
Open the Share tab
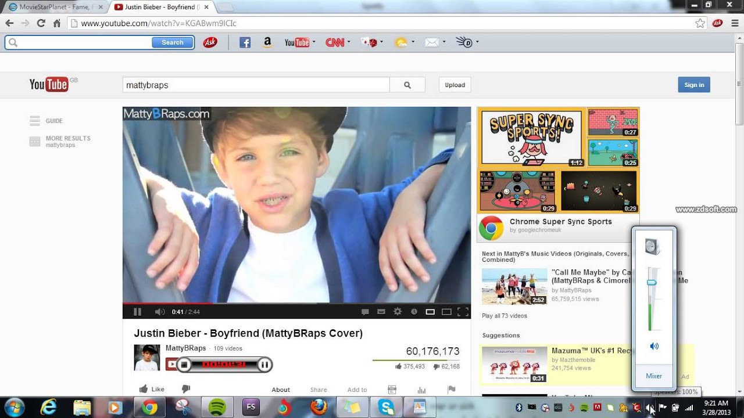tap(319, 390)
